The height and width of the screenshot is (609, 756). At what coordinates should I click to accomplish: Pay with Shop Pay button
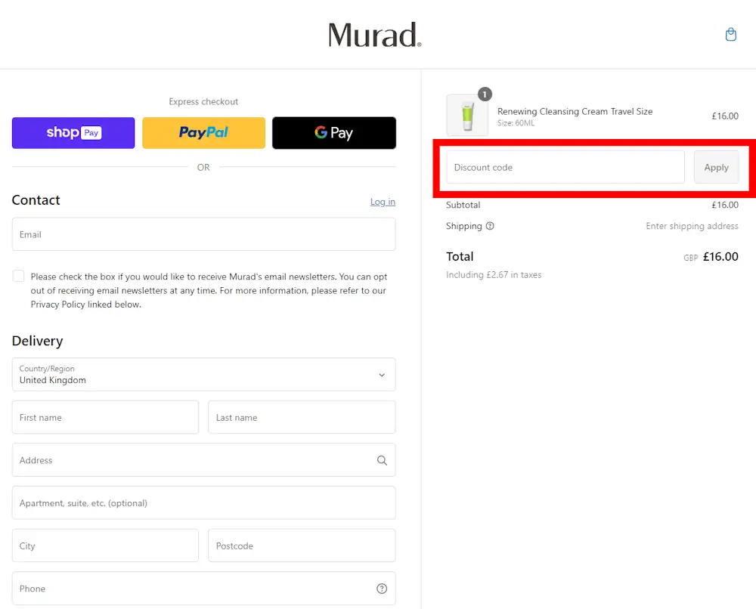73,132
